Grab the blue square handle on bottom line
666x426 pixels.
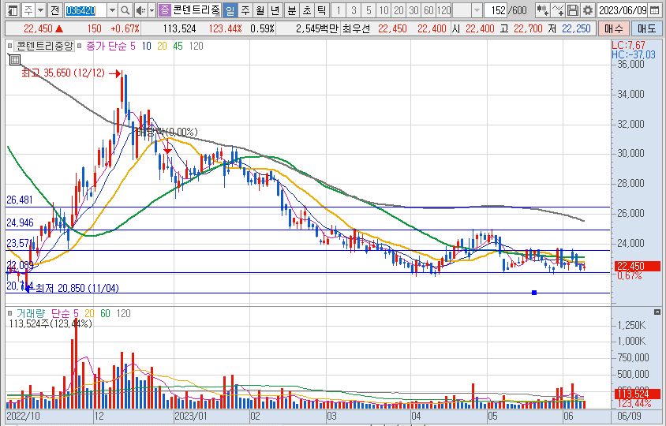tap(534, 293)
